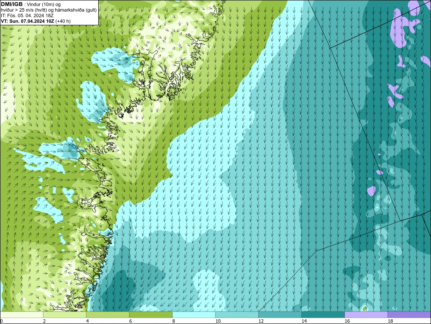431x324 pixels.
Task: Click the DMI/IGB title text
Action: point(12,4)
